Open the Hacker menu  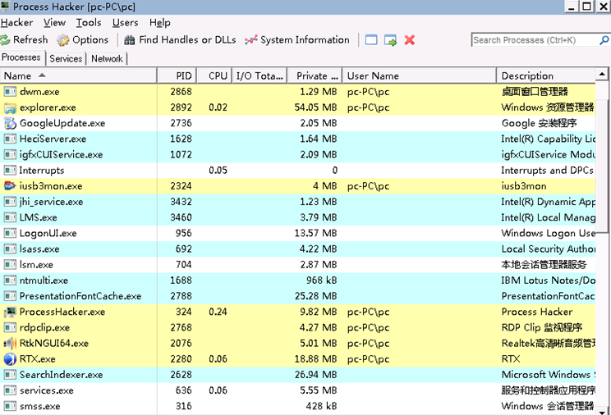[16, 23]
